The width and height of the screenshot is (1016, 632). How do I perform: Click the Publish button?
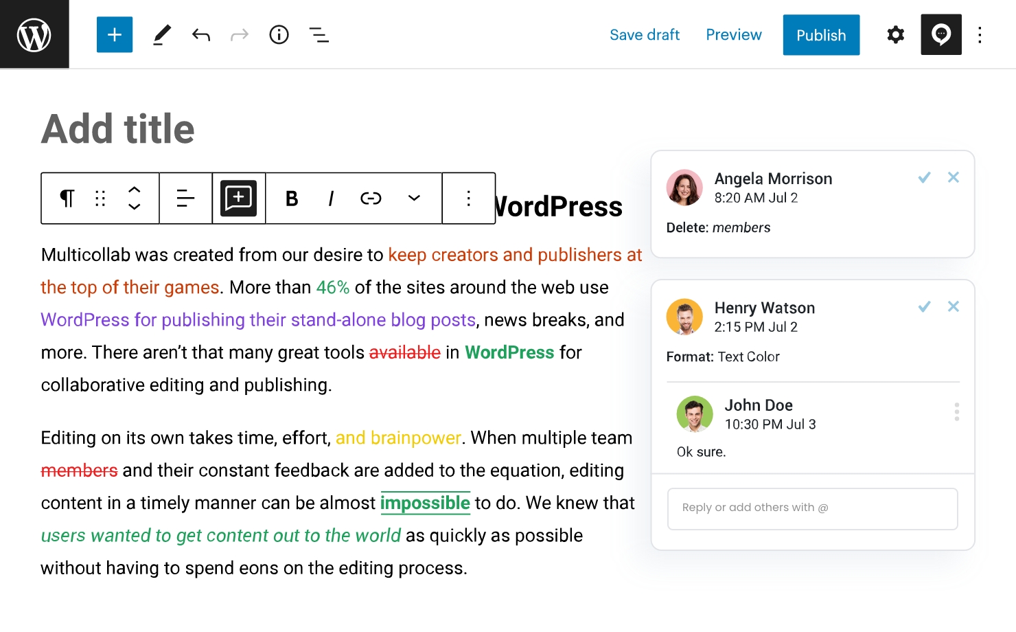pyautogui.click(x=821, y=35)
